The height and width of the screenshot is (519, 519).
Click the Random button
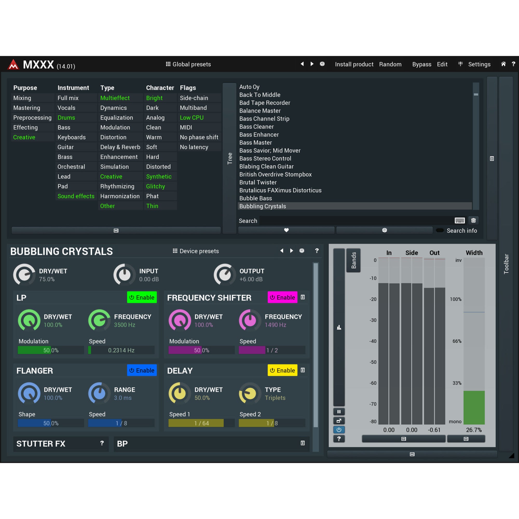point(390,64)
